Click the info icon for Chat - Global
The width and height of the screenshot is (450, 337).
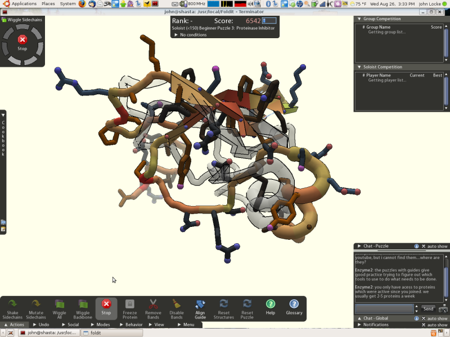coord(416,318)
